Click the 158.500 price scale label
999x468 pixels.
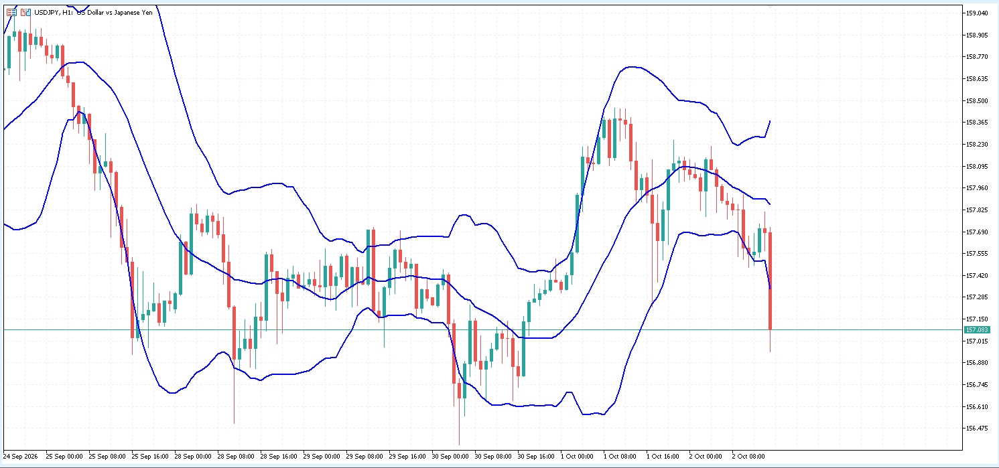(976, 100)
